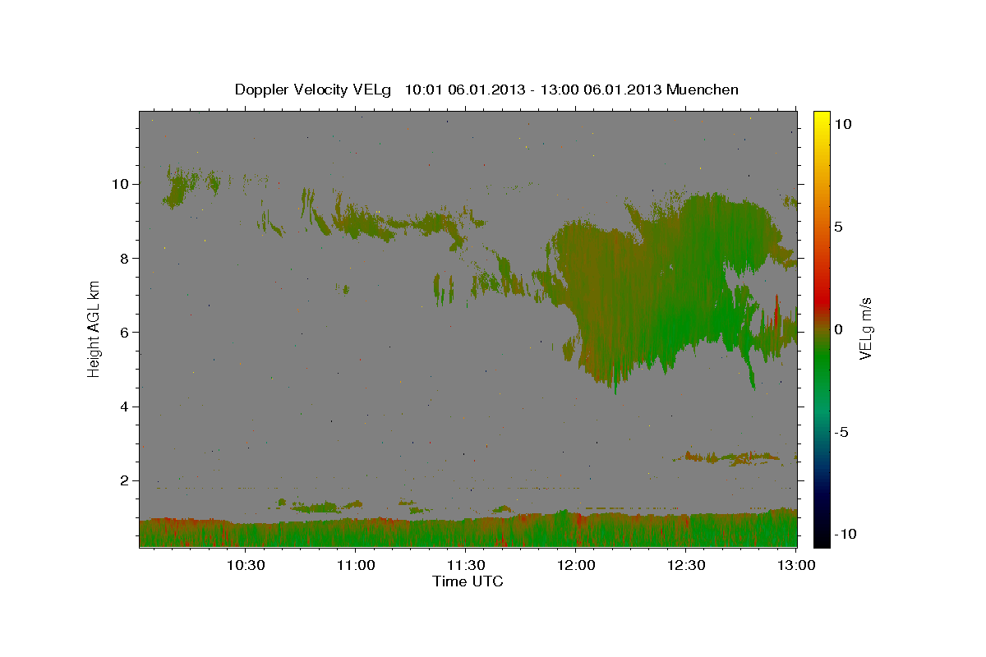Screen dimensions: 986x657
Task: Click the boundary layer echo band near ground
Action: pyautogui.click(x=468, y=530)
